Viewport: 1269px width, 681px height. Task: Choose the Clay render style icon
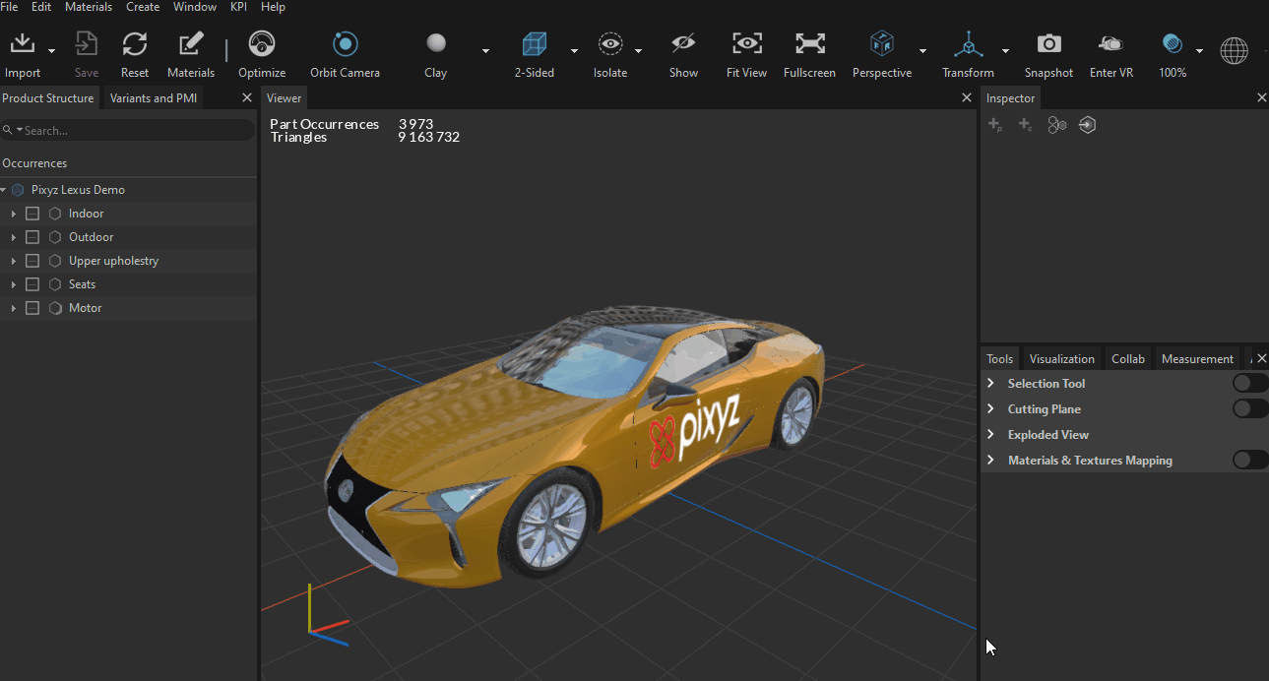[436, 43]
